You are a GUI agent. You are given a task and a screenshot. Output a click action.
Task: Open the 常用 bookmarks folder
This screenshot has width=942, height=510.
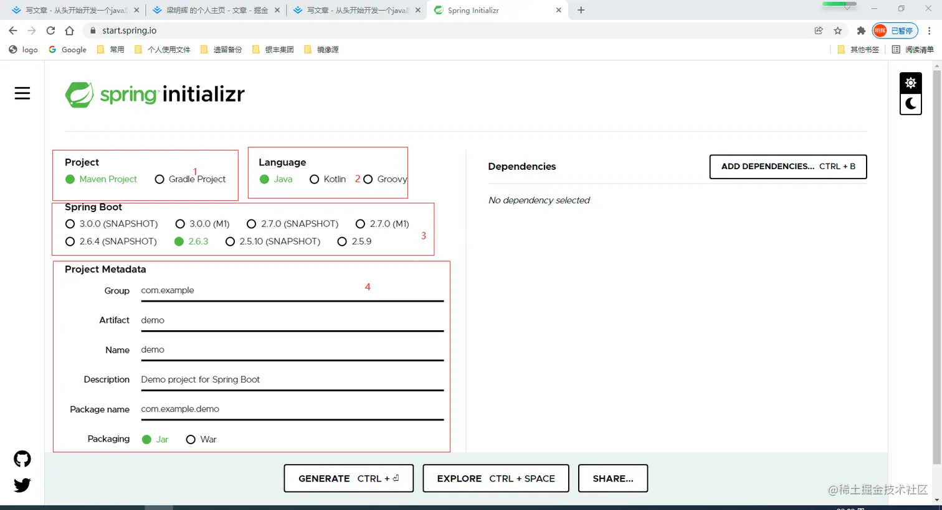pyautogui.click(x=111, y=50)
